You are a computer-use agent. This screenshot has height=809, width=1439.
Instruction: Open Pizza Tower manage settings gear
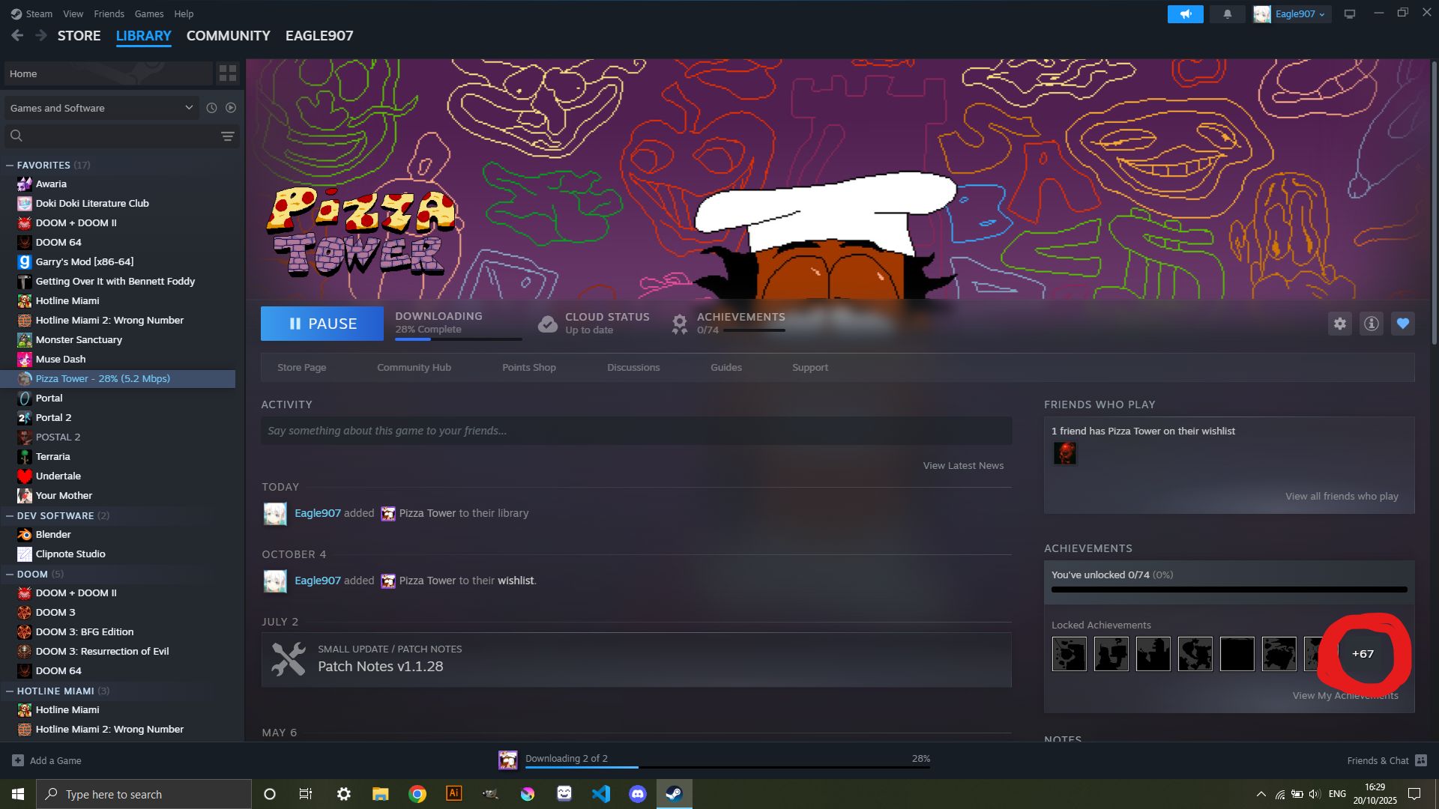click(x=1340, y=324)
